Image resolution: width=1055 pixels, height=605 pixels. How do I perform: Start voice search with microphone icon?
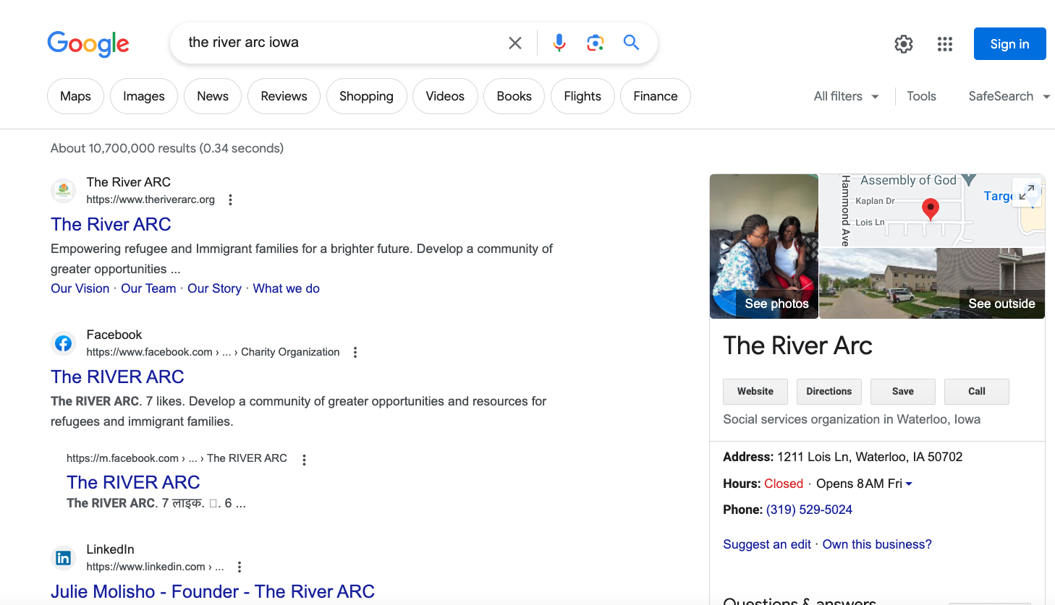tap(559, 43)
